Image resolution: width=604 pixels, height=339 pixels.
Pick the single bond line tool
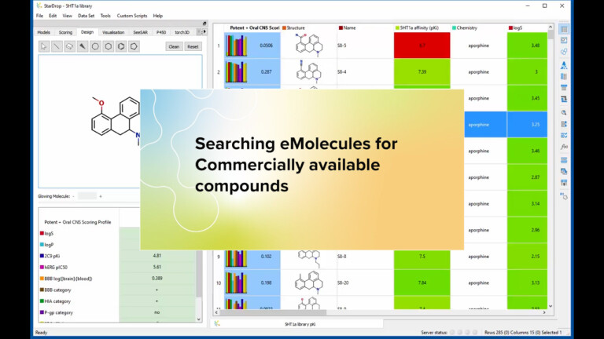pos(57,46)
